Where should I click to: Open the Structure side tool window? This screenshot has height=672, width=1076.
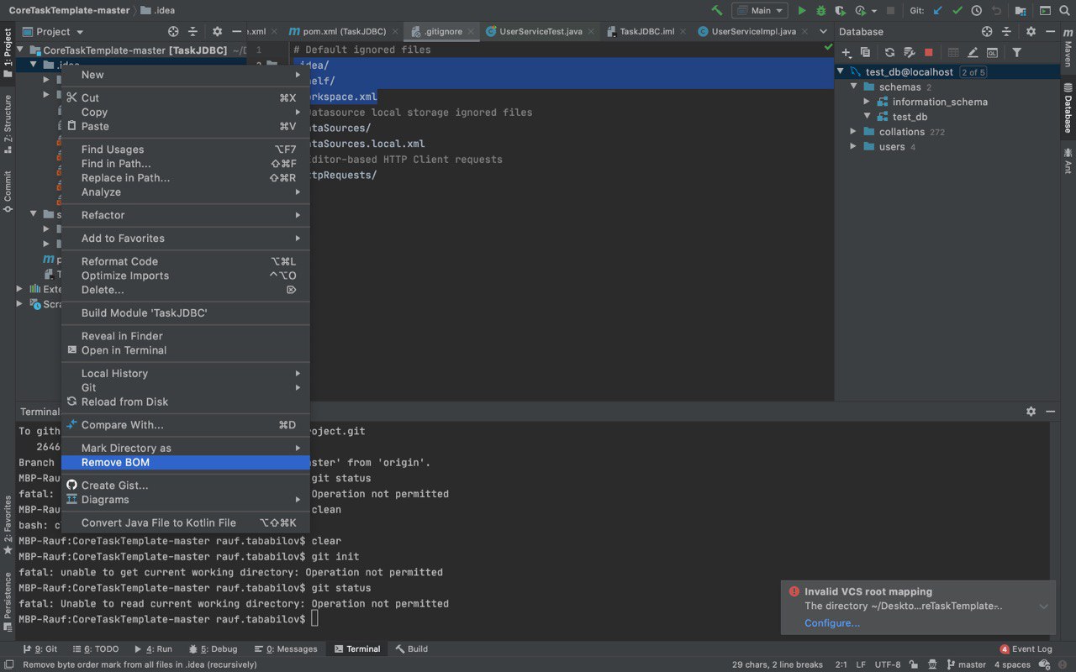click(x=8, y=123)
